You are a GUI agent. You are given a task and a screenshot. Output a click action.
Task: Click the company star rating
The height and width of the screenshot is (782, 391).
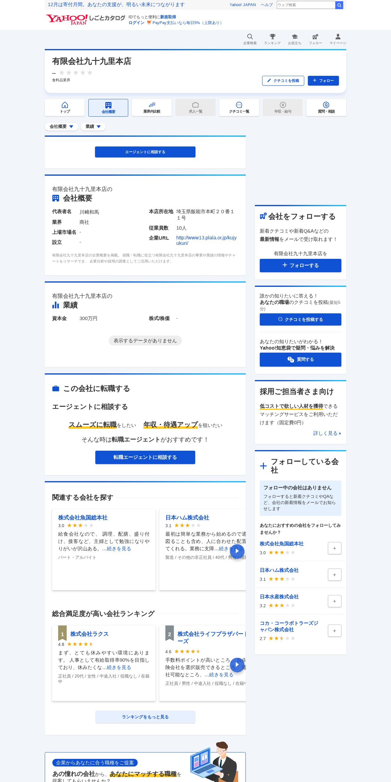[x=76, y=72]
